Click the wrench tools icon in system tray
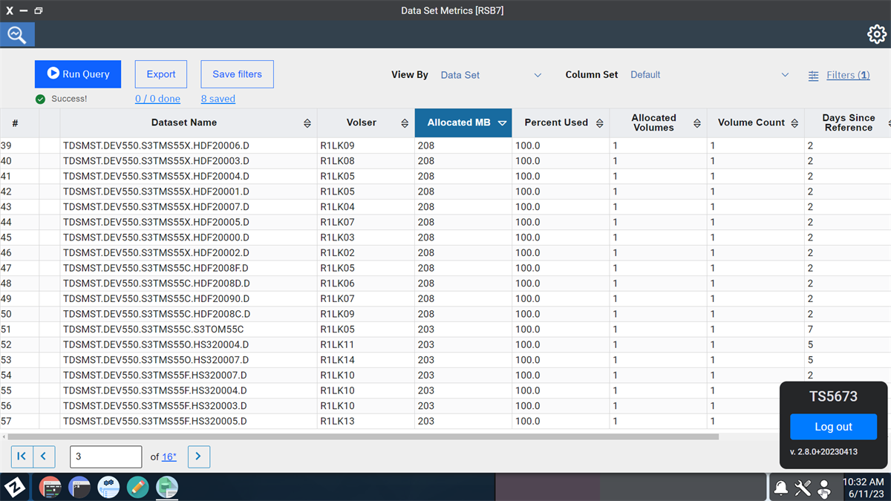Screen dimensions: 891x501 [x=803, y=488]
